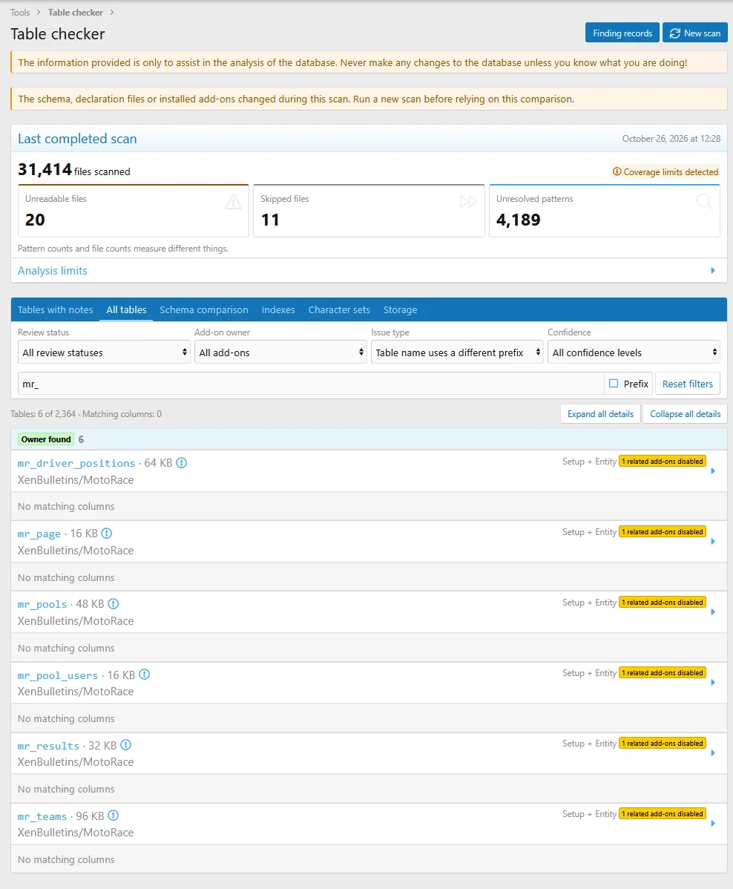Click the Skipped files card
This screenshot has width=733, height=889.
point(369,210)
